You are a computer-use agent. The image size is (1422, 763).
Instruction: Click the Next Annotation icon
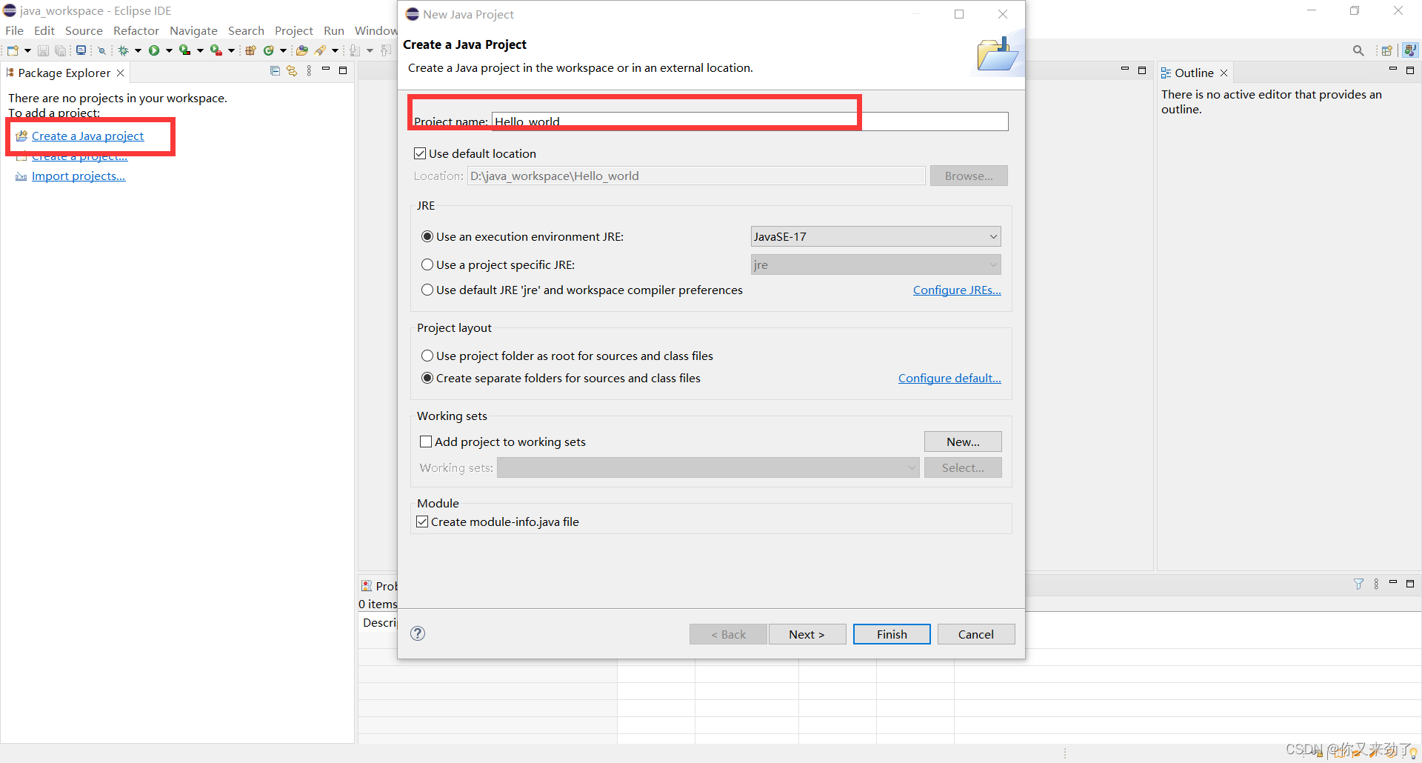click(x=355, y=50)
